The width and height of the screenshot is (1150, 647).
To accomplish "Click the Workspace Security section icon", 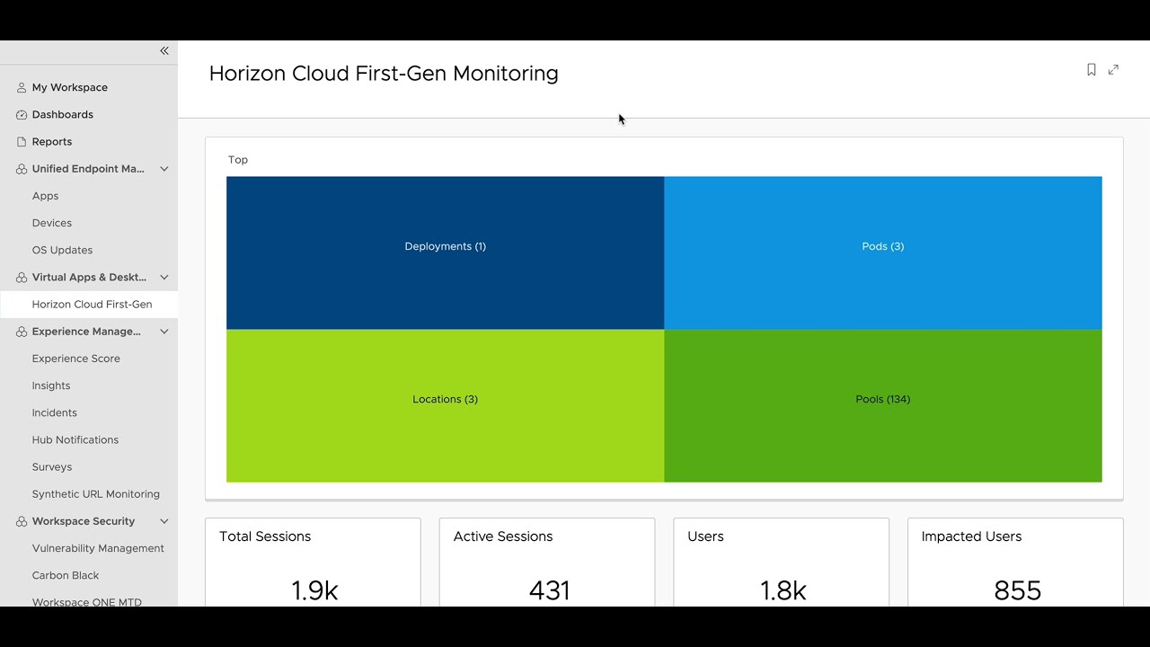I will click(22, 520).
